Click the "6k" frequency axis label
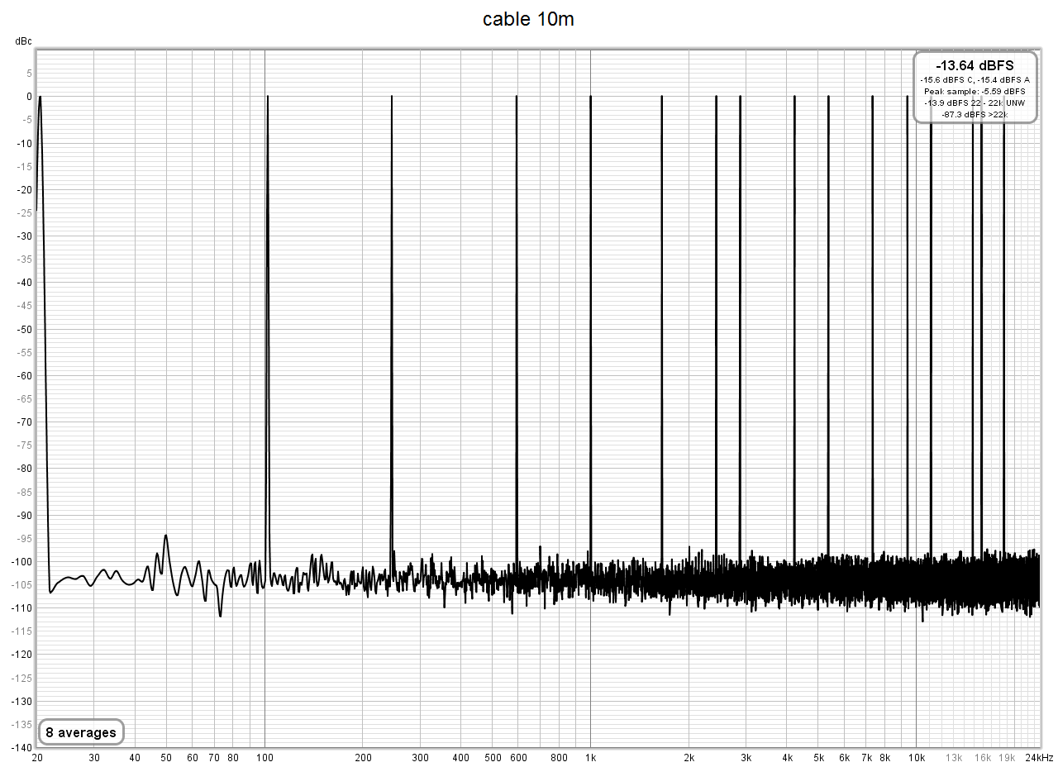The height and width of the screenshot is (767, 1058). click(844, 757)
